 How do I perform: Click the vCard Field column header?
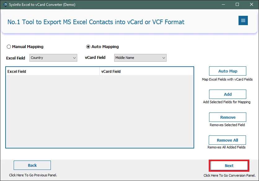(x=146, y=72)
